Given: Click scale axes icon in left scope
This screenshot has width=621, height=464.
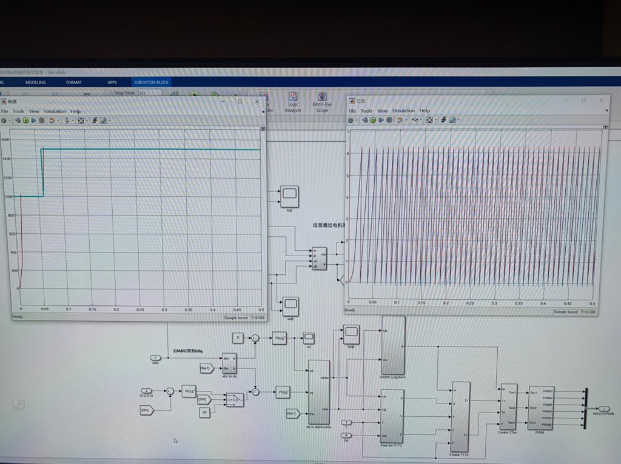Looking at the screenshot, I should pos(81,121).
